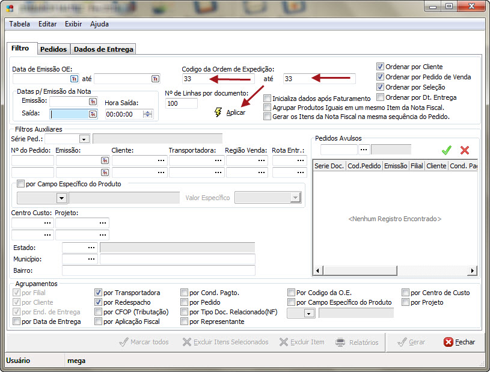The image size is (490, 372).
Task: Uncheck Ordenar por Cliente
Action: [380, 67]
